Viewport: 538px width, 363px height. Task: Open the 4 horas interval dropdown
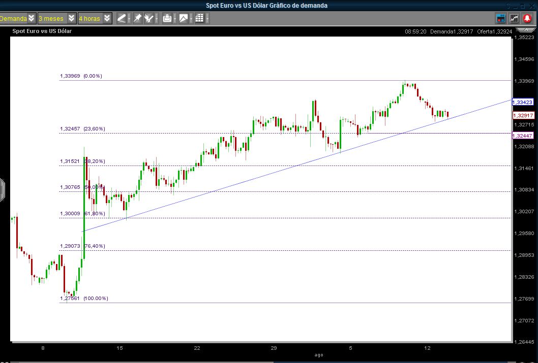point(95,18)
